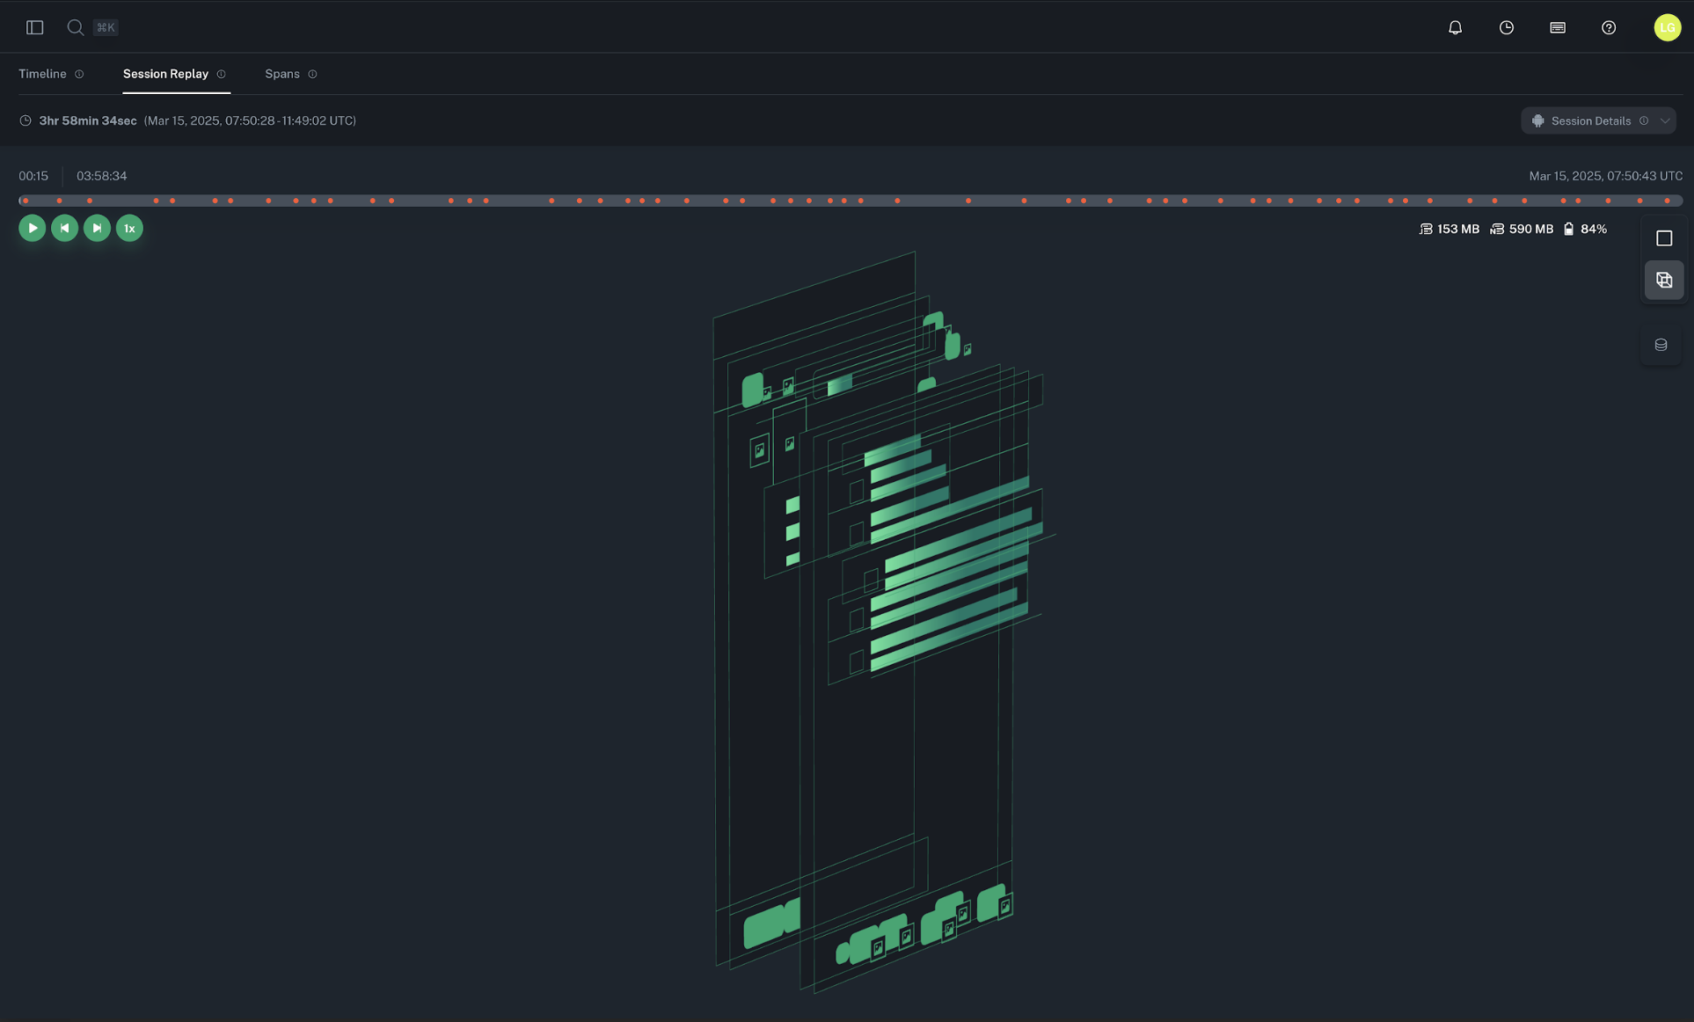Open the Spans tab
The image size is (1694, 1022).
(x=282, y=74)
